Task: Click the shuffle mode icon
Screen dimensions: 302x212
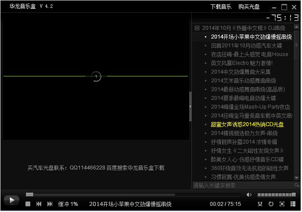Action: pyautogui.click(x=260, y=204)
